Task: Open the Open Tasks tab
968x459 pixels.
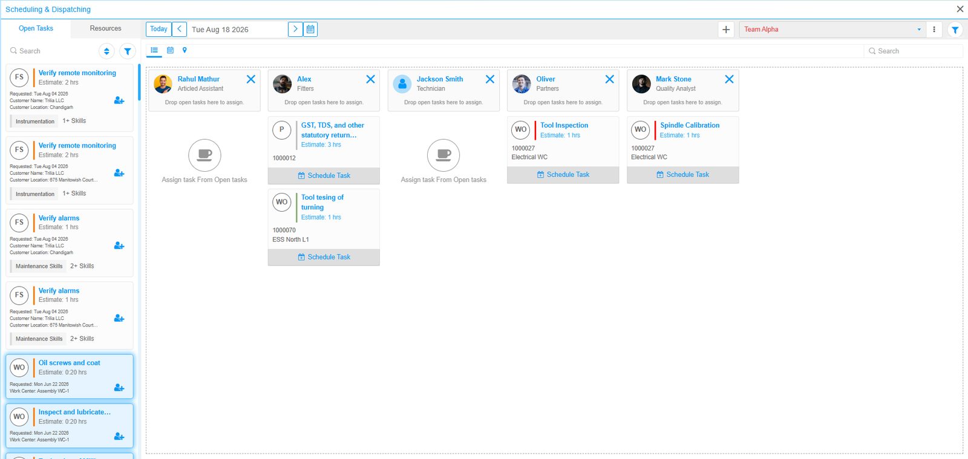Action: [36, 28]
